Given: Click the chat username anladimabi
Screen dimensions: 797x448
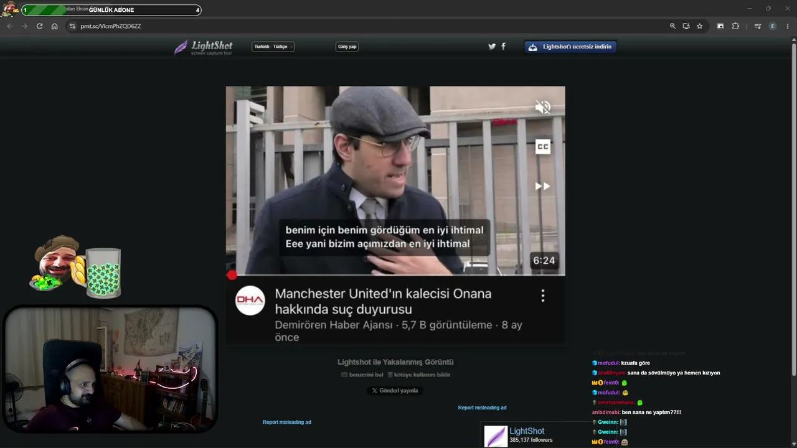Looking at the screenshot, I should (606, 412).
